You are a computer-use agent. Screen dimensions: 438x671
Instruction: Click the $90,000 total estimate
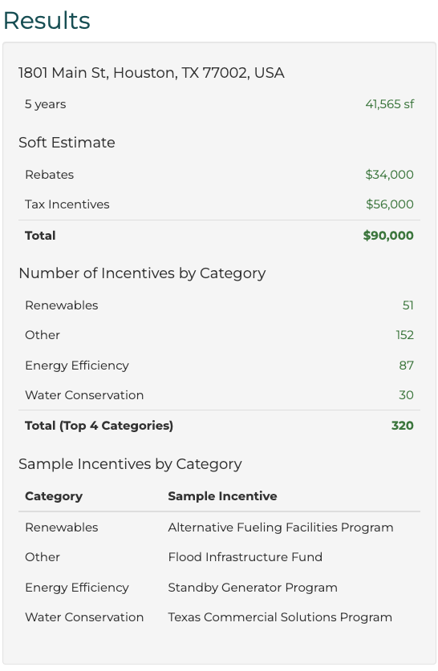388,236
